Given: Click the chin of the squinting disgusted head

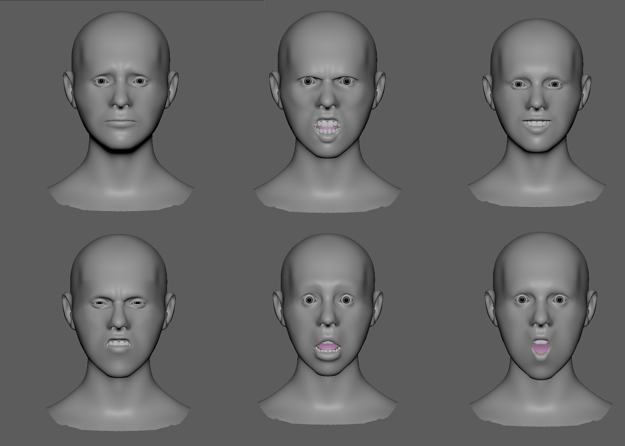Looking at the screenshot, I should [x=118, y=367].
